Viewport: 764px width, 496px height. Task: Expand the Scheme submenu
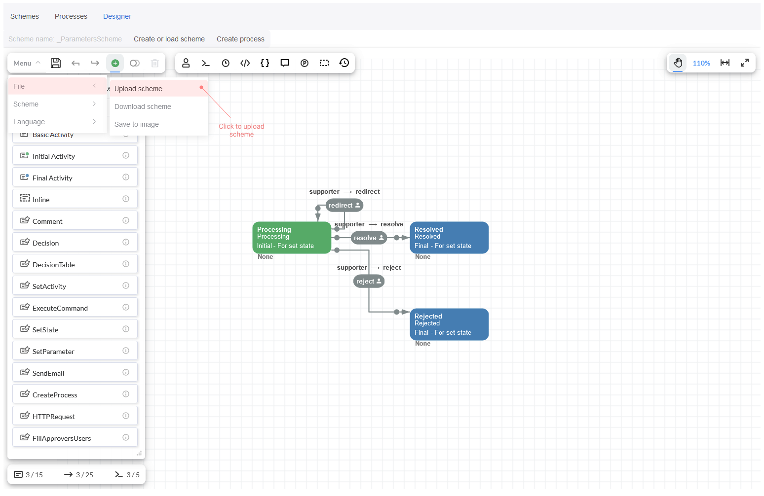point(57,104)
